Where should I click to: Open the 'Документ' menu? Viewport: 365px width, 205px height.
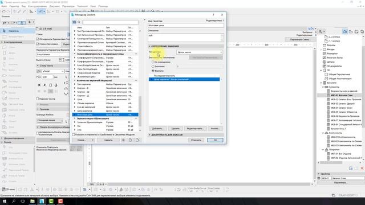click(55, 6)
